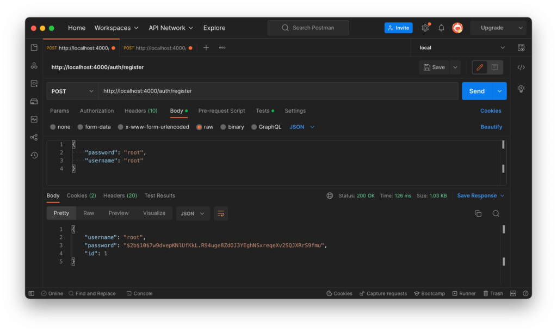Click the Invite button

tap(399, 28)
